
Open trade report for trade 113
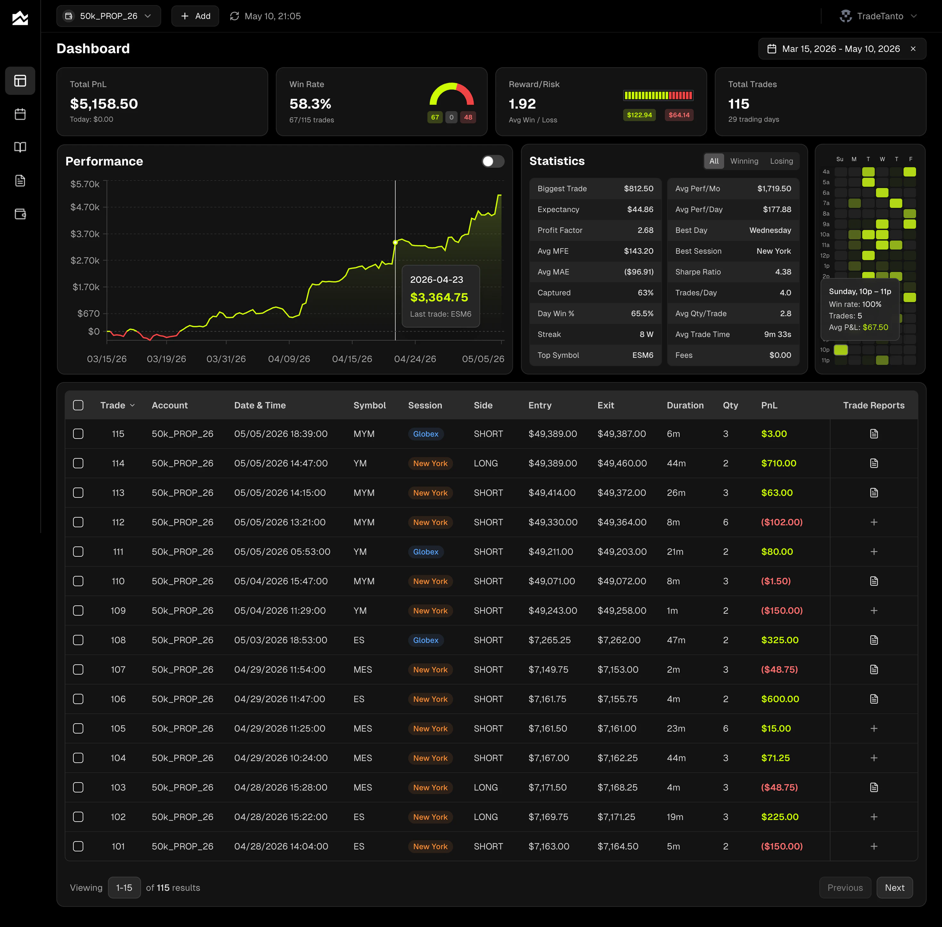click(x=874, y=493)
